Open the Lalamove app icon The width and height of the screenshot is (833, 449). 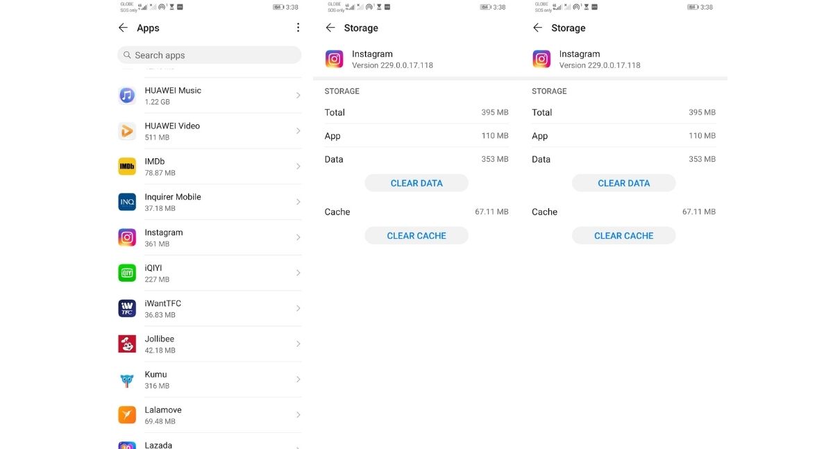click(126, 415)
